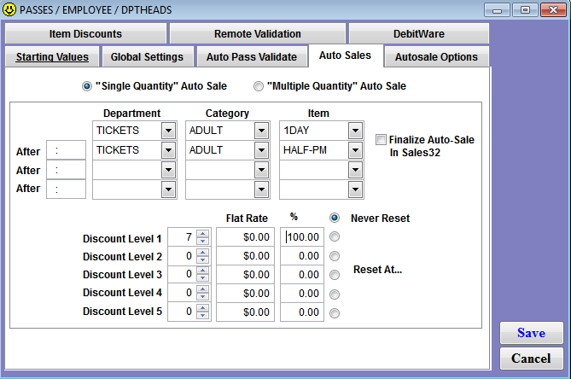571x379 pixels.
Task: Decrease Discount Level 3 count with down arrow
Action: (203, 278)
